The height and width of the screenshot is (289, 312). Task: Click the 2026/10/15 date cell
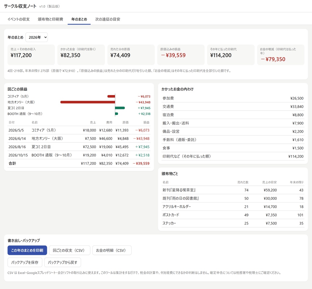[18, 155]
